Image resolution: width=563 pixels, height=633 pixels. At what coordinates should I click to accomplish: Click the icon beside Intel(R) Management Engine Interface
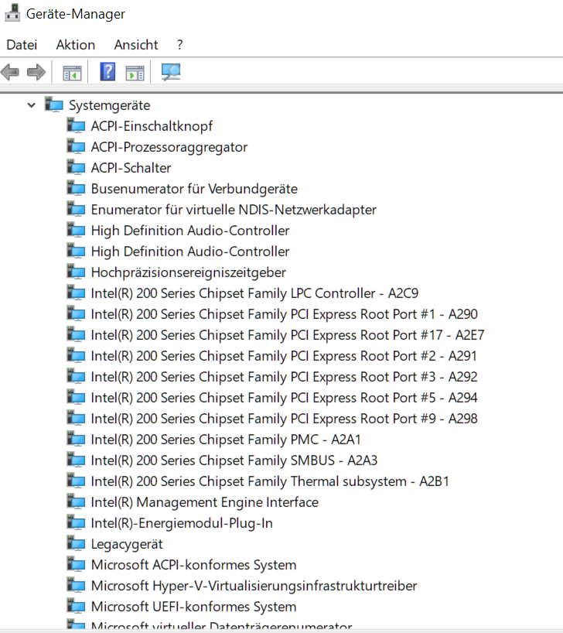(x=76, y=502)
